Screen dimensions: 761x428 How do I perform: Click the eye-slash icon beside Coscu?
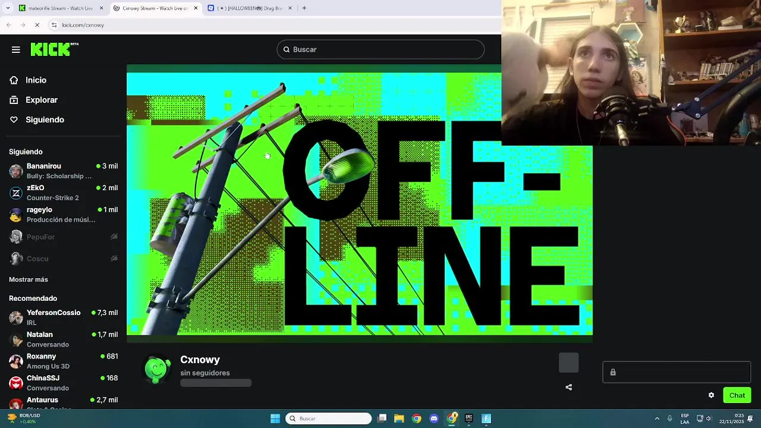[114, 259]
